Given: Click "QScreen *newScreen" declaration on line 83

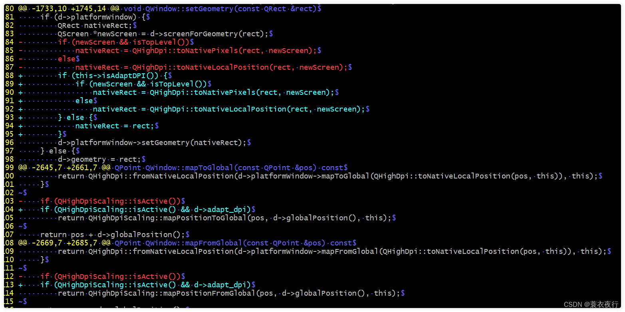Looking at the screenshot, I should click(97, 34).
